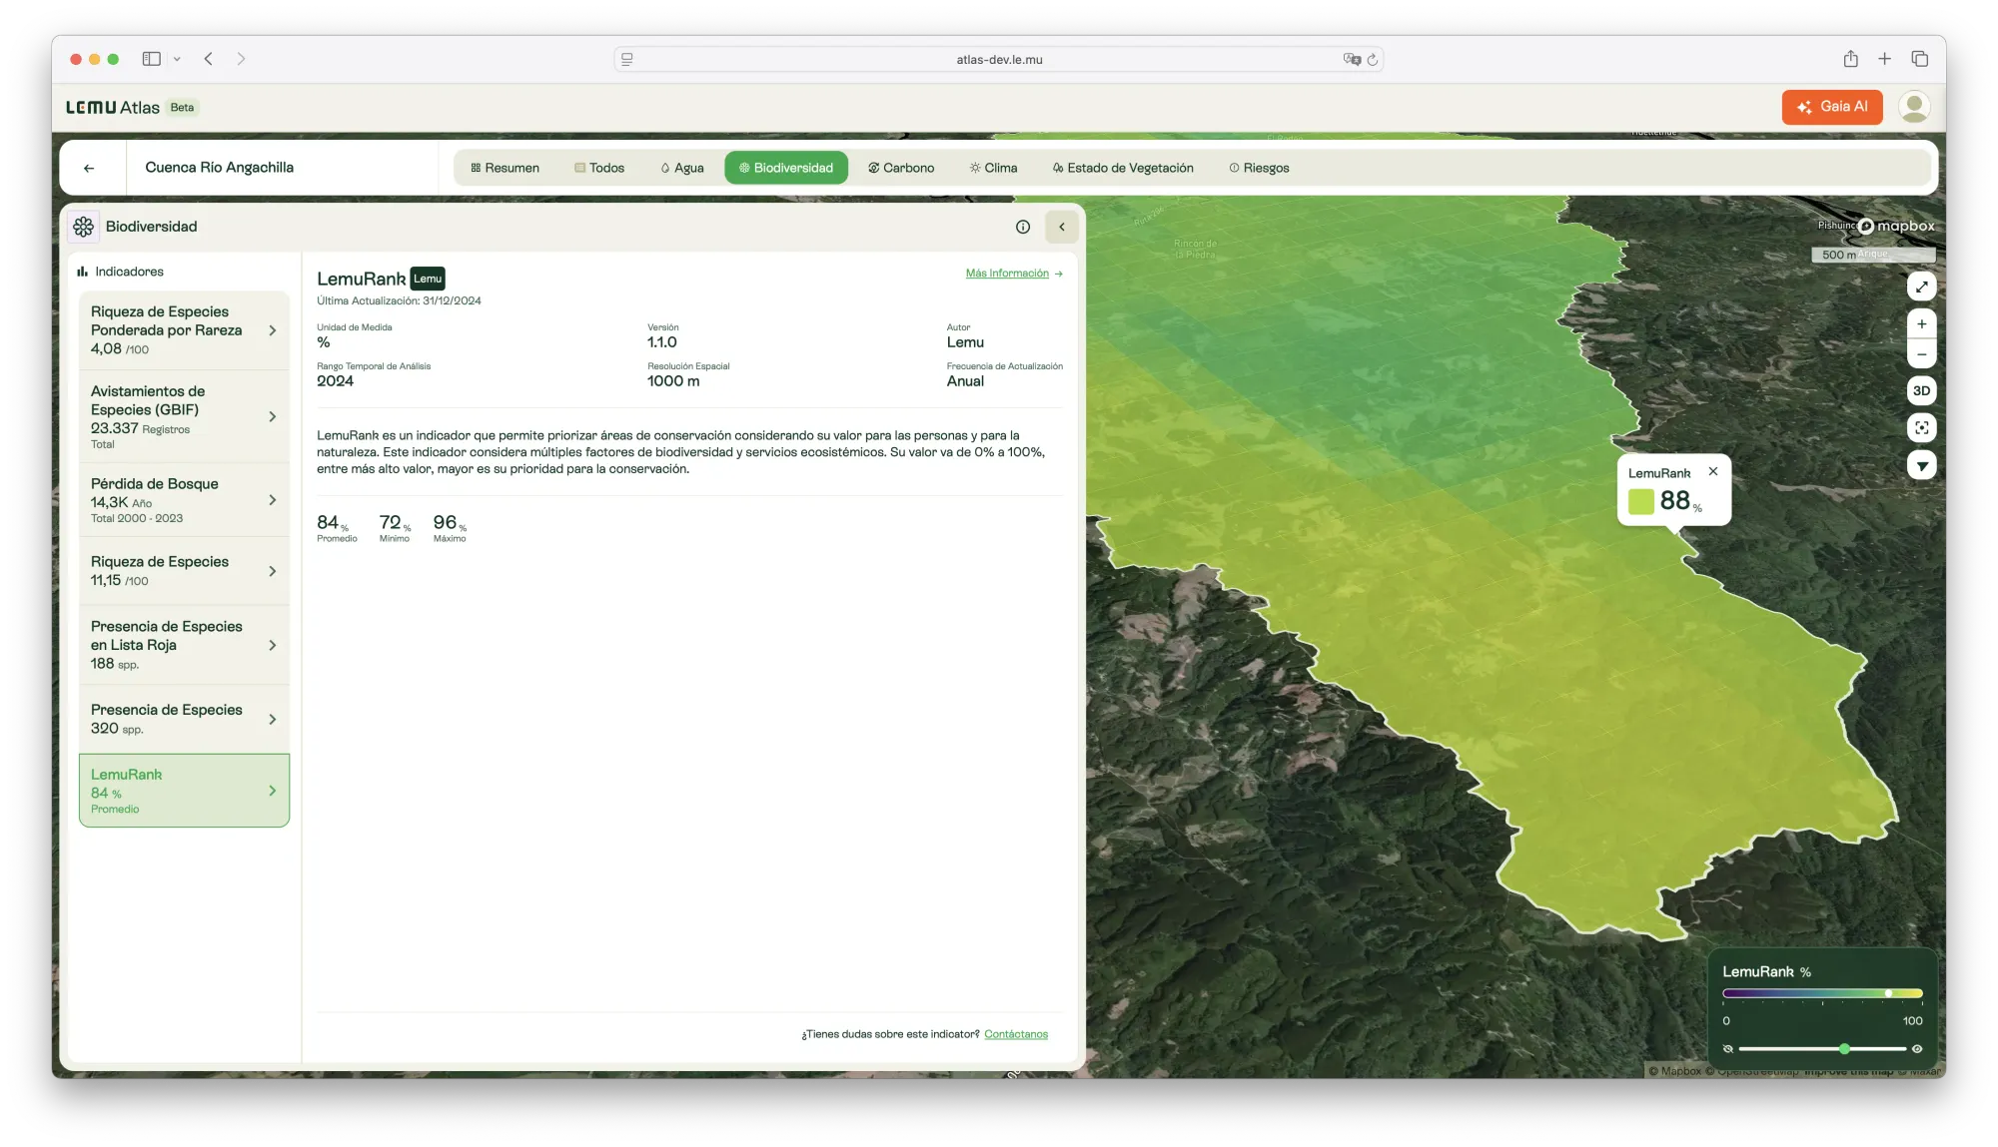Open the Estado de Vegetación tab
This screenshot has width=1998, height=1147.
pyautogui.click(x=1123, y=168)
